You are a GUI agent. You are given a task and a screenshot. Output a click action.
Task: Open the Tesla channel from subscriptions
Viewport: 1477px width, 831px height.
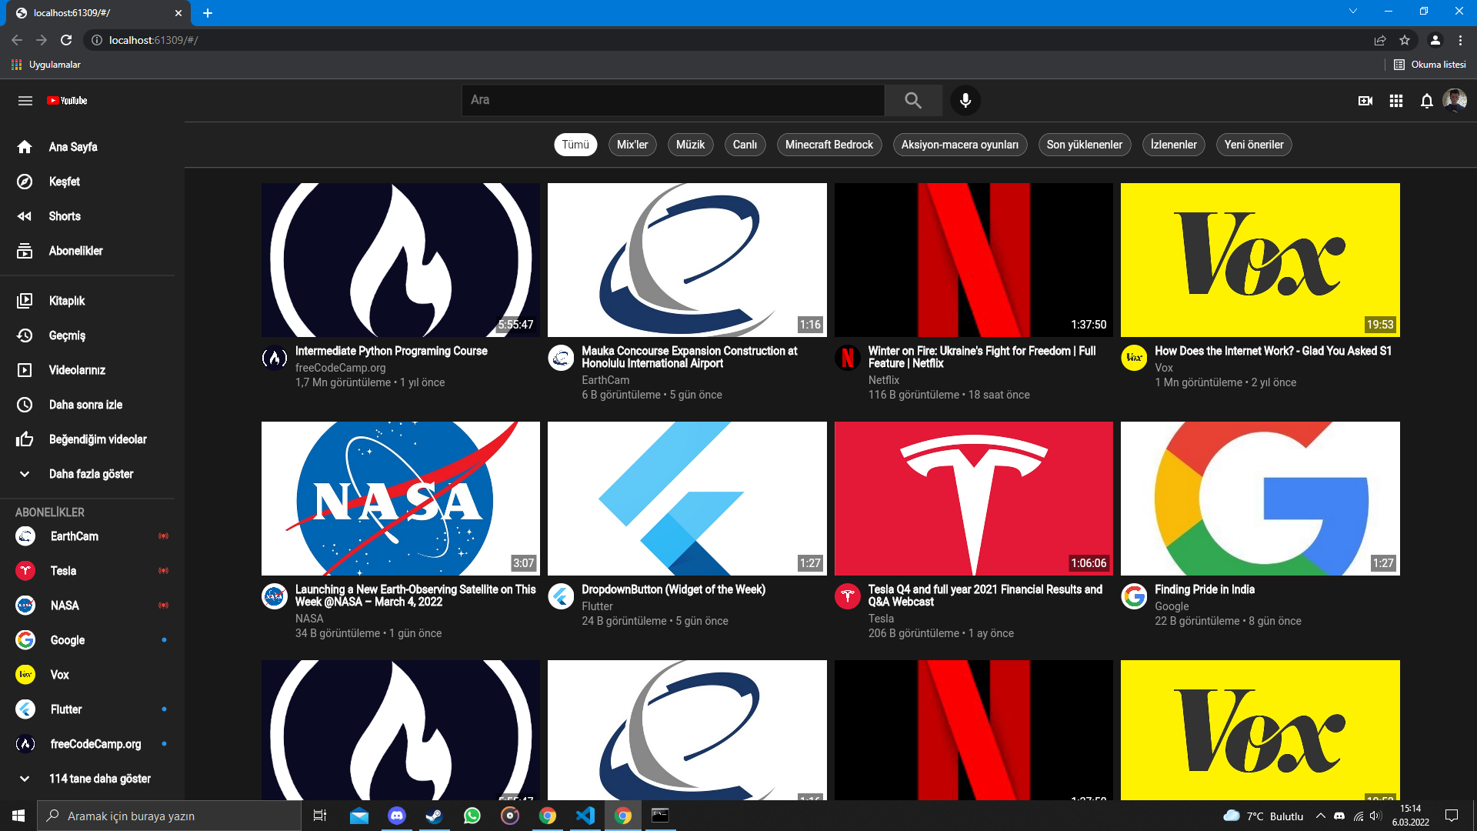point(62,571)
